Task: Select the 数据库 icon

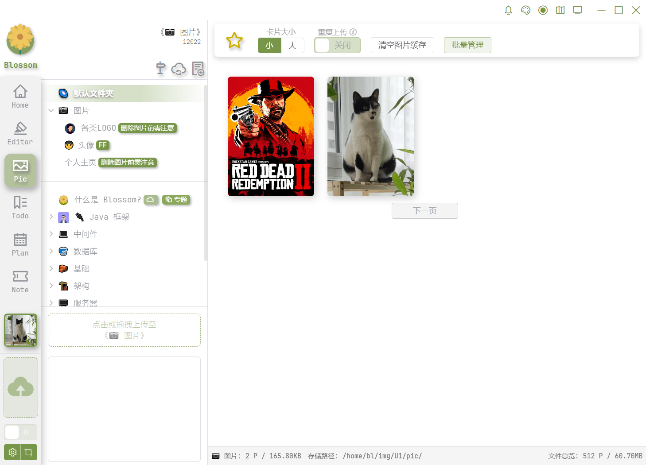Action: 63,252
